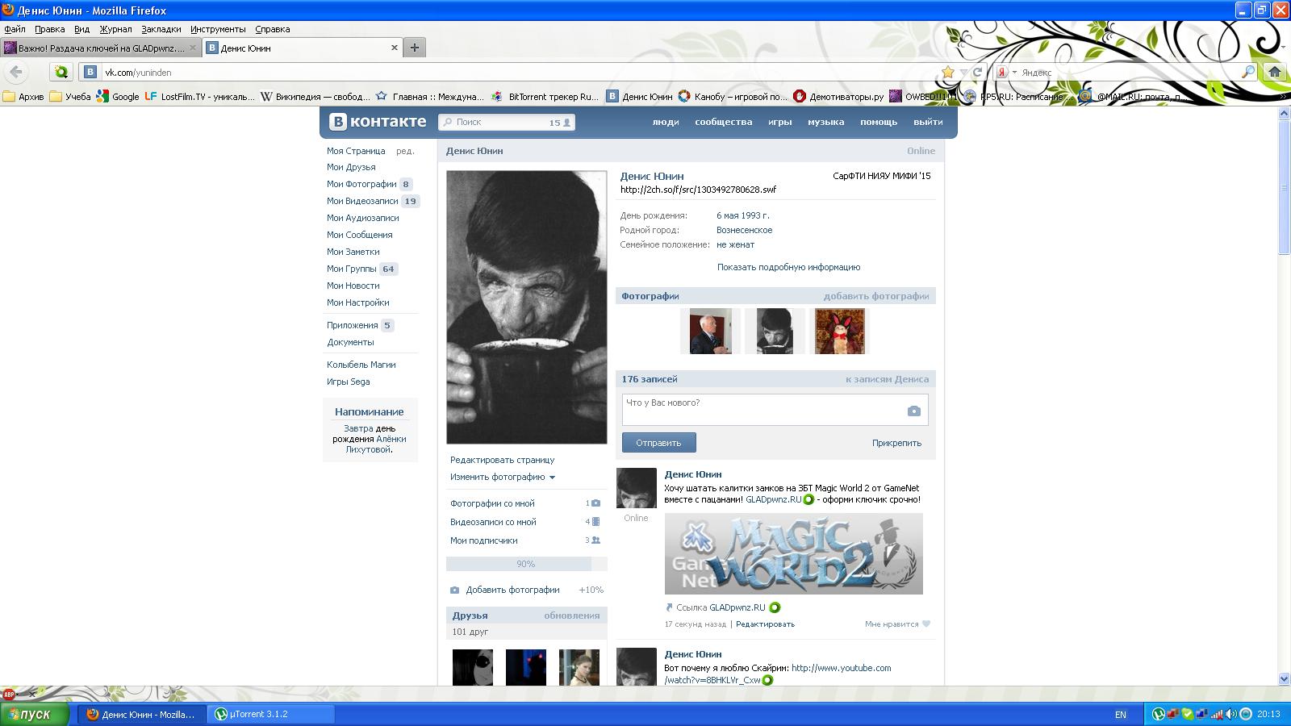Bookmark this page with the star icon
This screenshot has width=1291, height=726.
pyautogui.click(x=948, y=72)
